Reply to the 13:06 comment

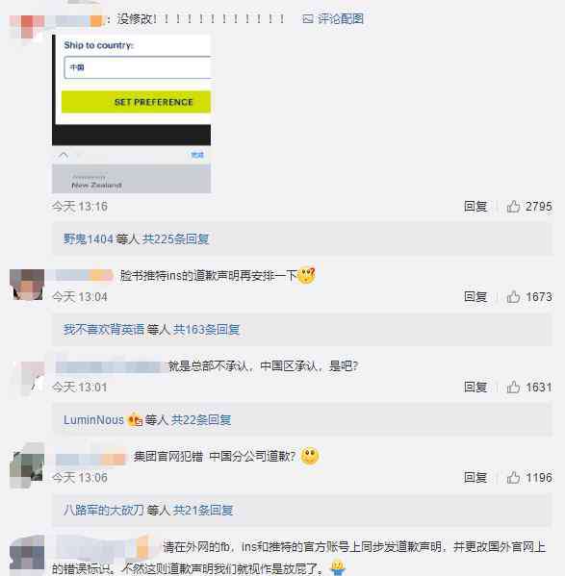coord(475,478)
